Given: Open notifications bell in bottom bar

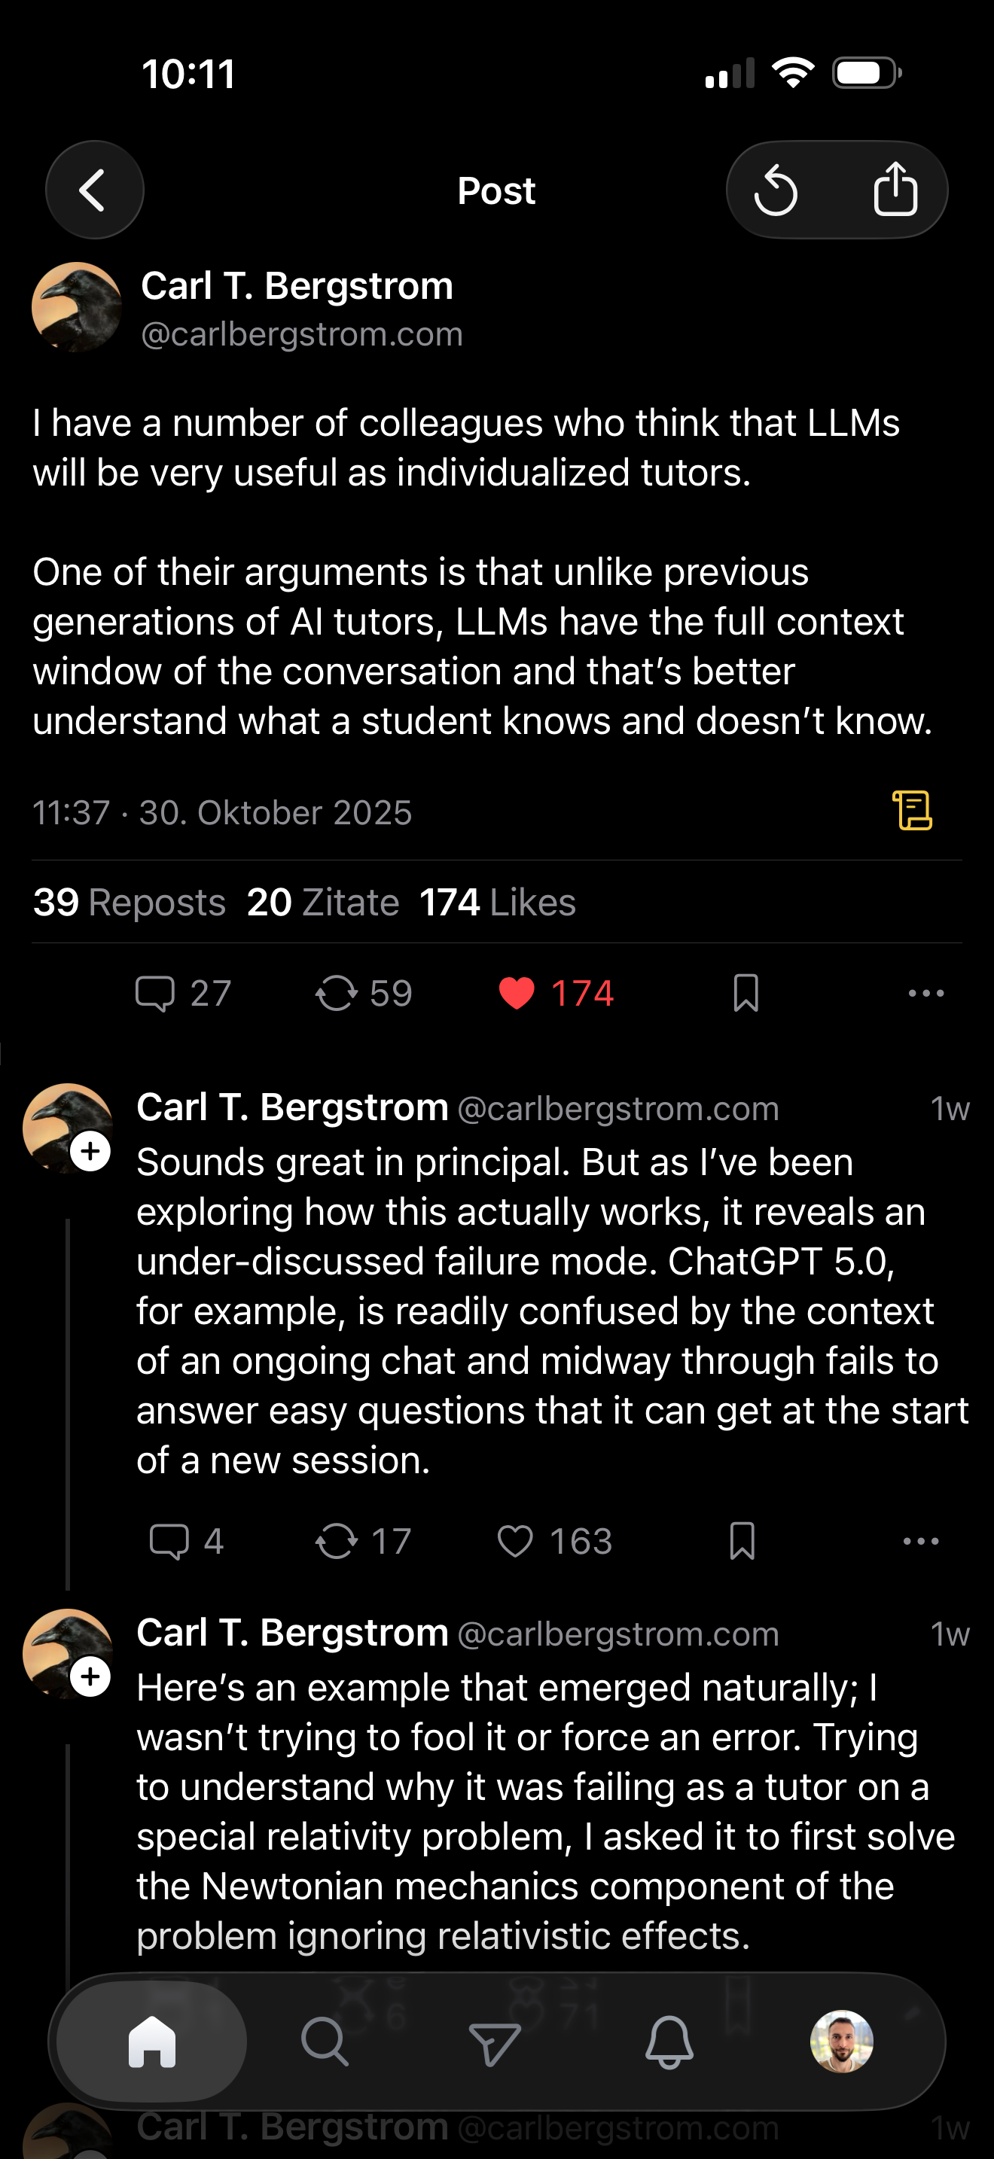Looking at the screenshot, I should (669, 2041).
